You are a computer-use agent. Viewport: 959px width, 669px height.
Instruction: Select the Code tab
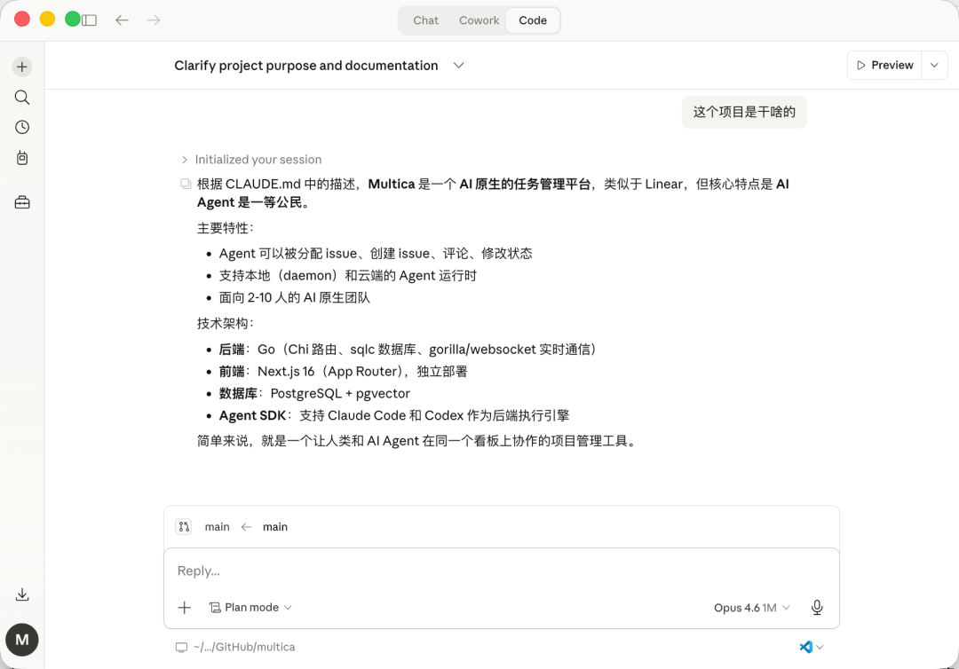pyautogui.click(x=533, y=20)
